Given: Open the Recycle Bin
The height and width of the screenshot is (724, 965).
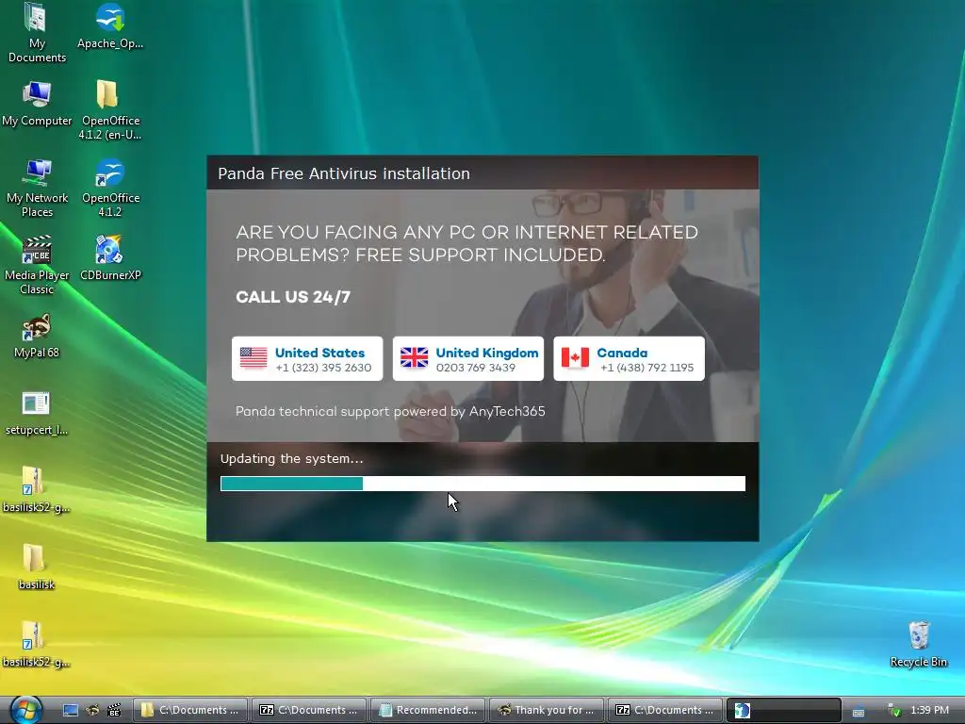Looking at the screenshot, I should [918, 644].
